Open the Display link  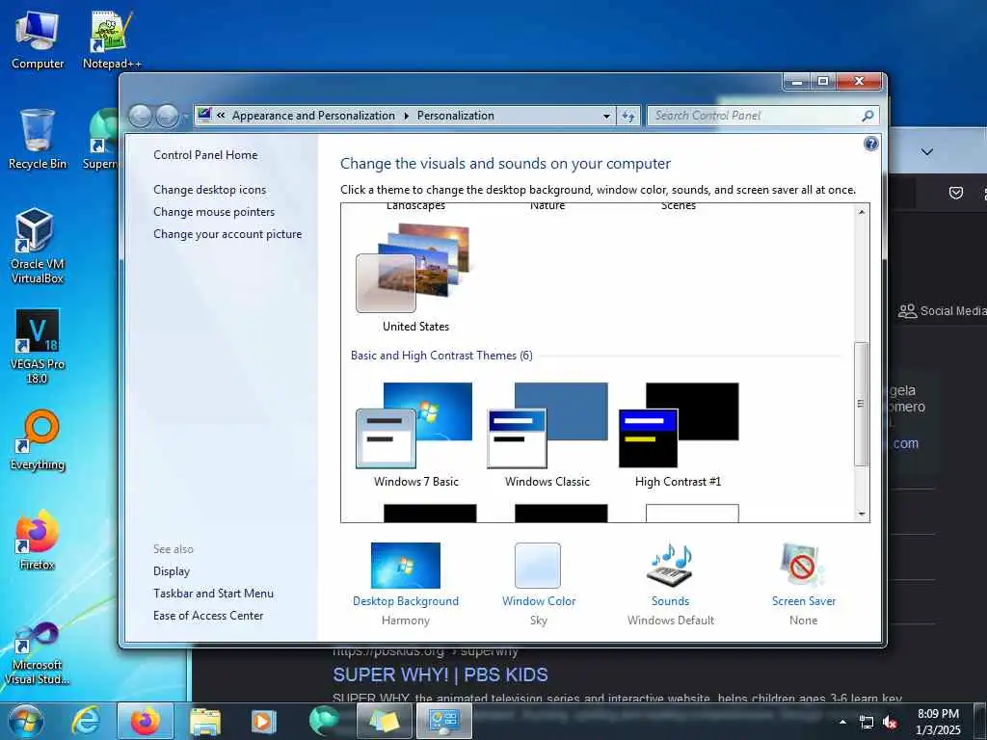click(172, 571)
